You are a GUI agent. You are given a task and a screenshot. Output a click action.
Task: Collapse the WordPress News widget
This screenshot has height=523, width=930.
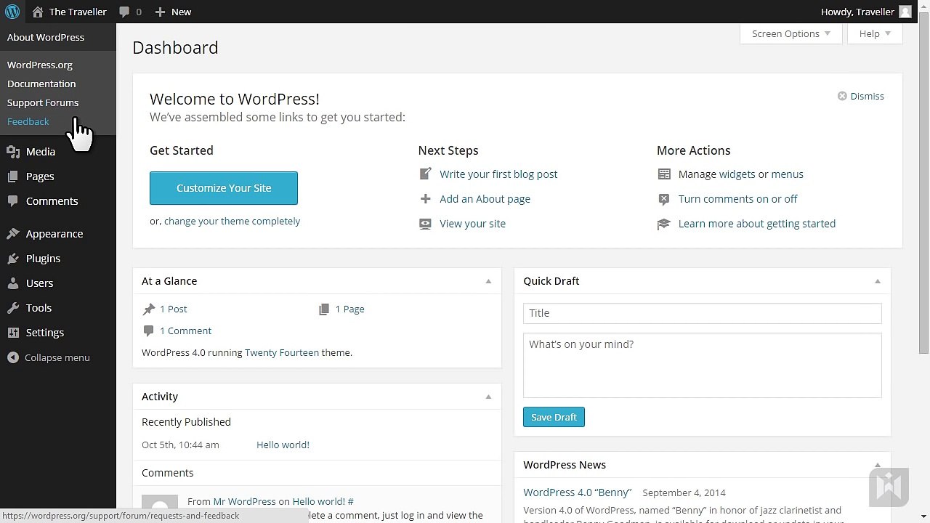[x=878, y=465]
